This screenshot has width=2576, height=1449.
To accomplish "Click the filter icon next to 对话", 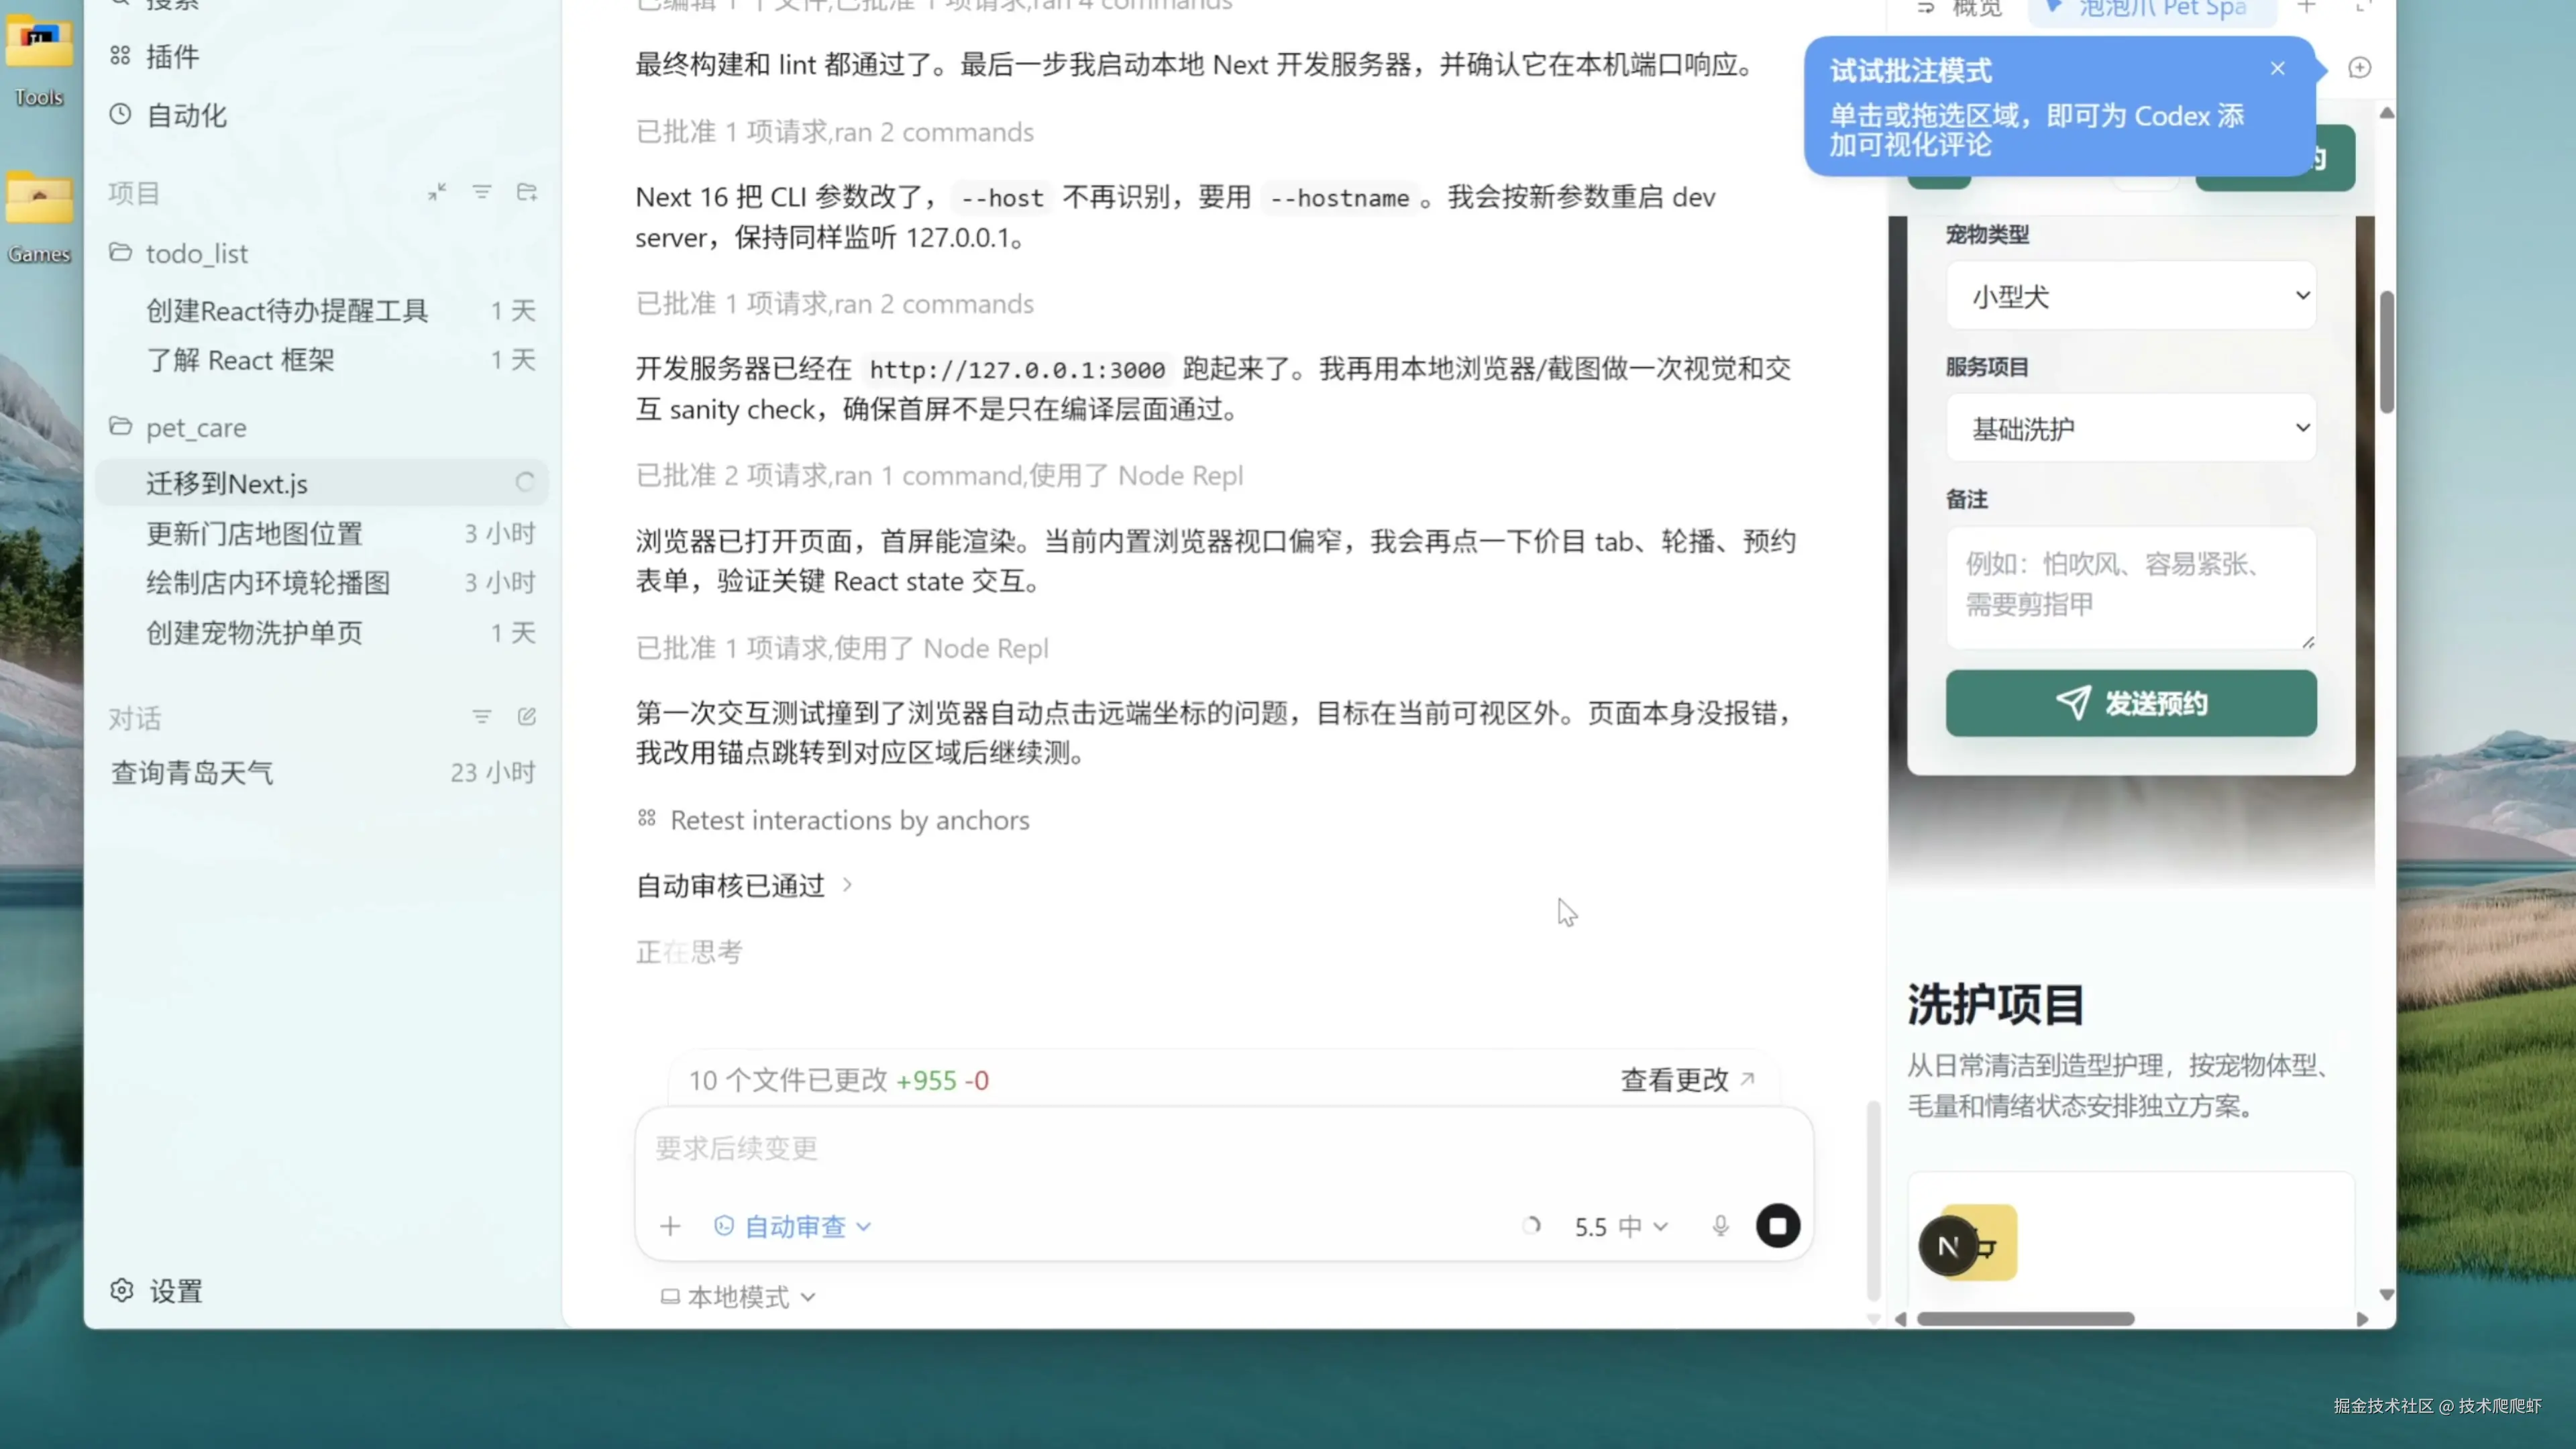I will click(482, 717).
